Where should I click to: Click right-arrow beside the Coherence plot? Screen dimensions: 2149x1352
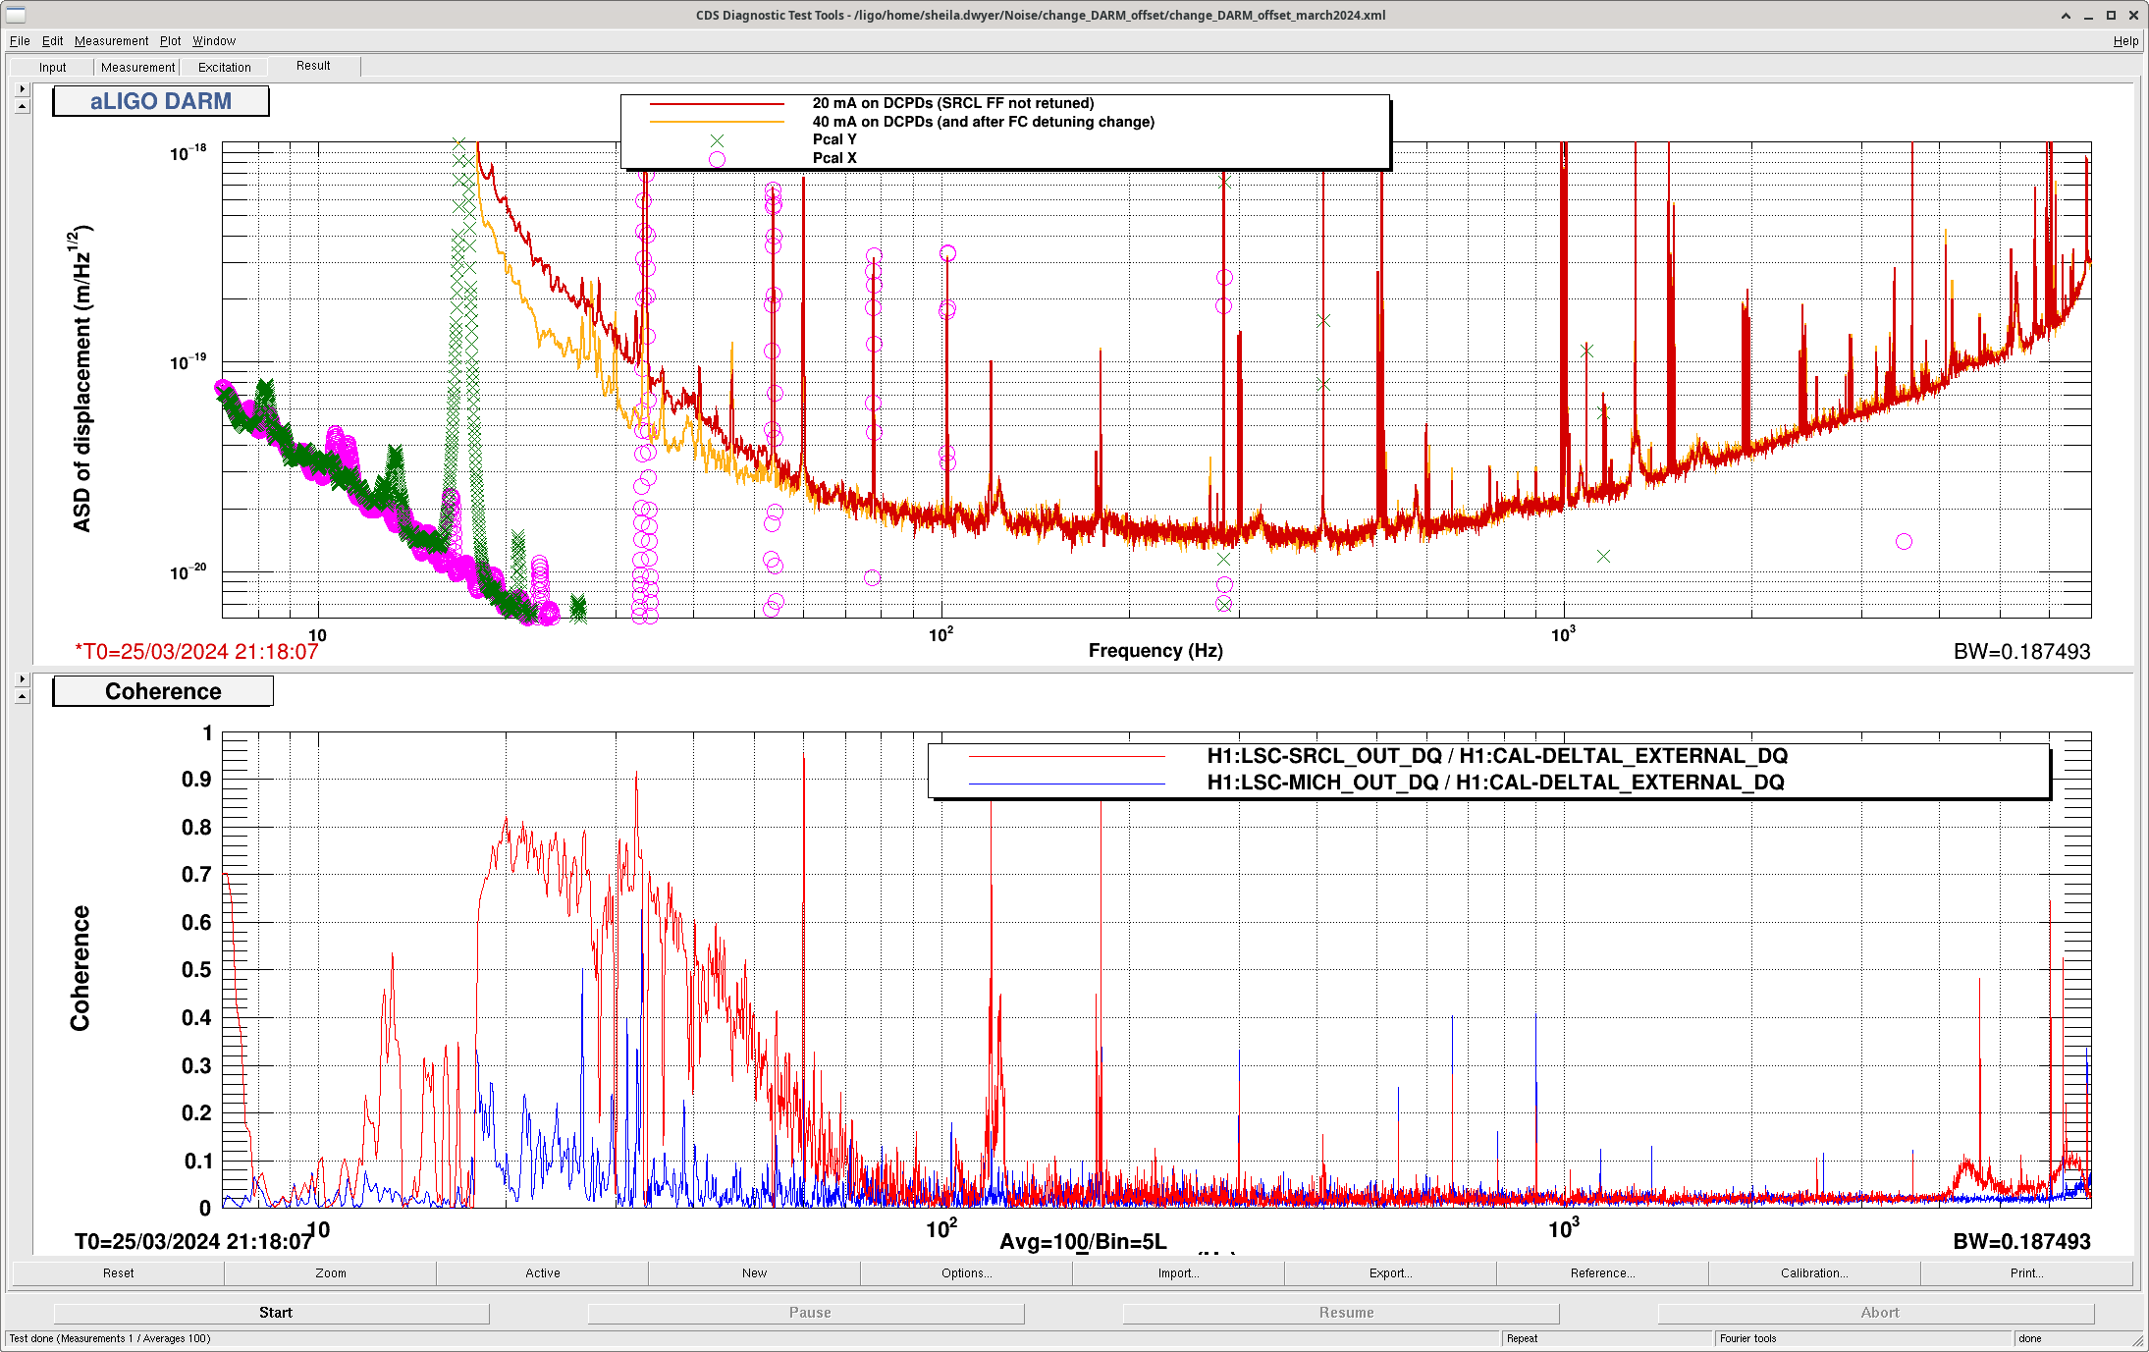pyautogui.click(x=23, y=679)
